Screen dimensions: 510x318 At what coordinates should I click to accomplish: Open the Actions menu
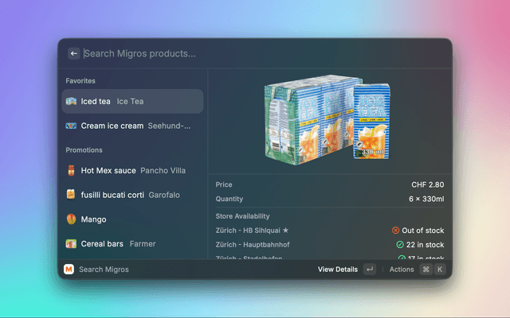(402, 270)
